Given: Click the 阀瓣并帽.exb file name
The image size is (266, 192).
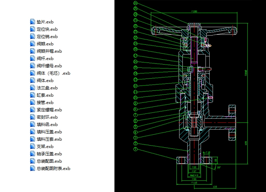Looking at the screenshot, I should coord(49,51).
